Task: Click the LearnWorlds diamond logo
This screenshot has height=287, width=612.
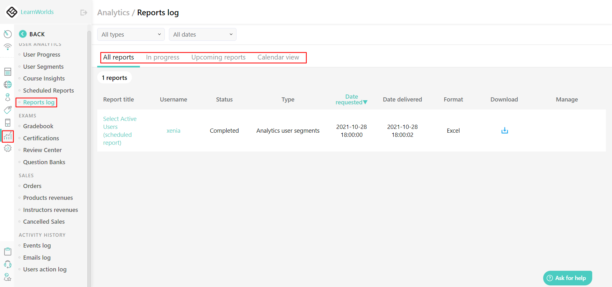Action: [12, 12]
